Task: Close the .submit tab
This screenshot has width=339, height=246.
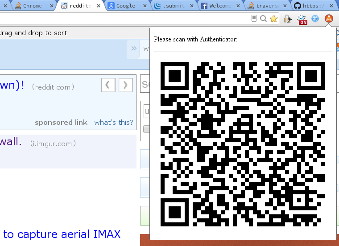Action: 191,6
